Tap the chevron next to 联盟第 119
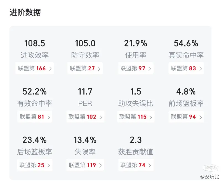Screen dimensions: 221x181 100,165
